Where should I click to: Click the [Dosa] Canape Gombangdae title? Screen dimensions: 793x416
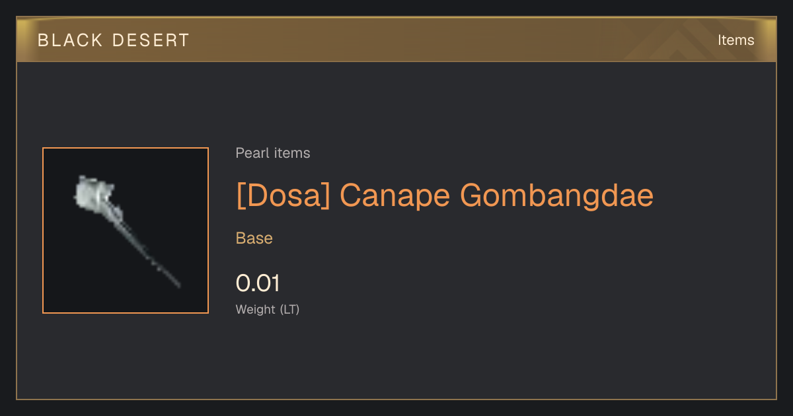445,195
